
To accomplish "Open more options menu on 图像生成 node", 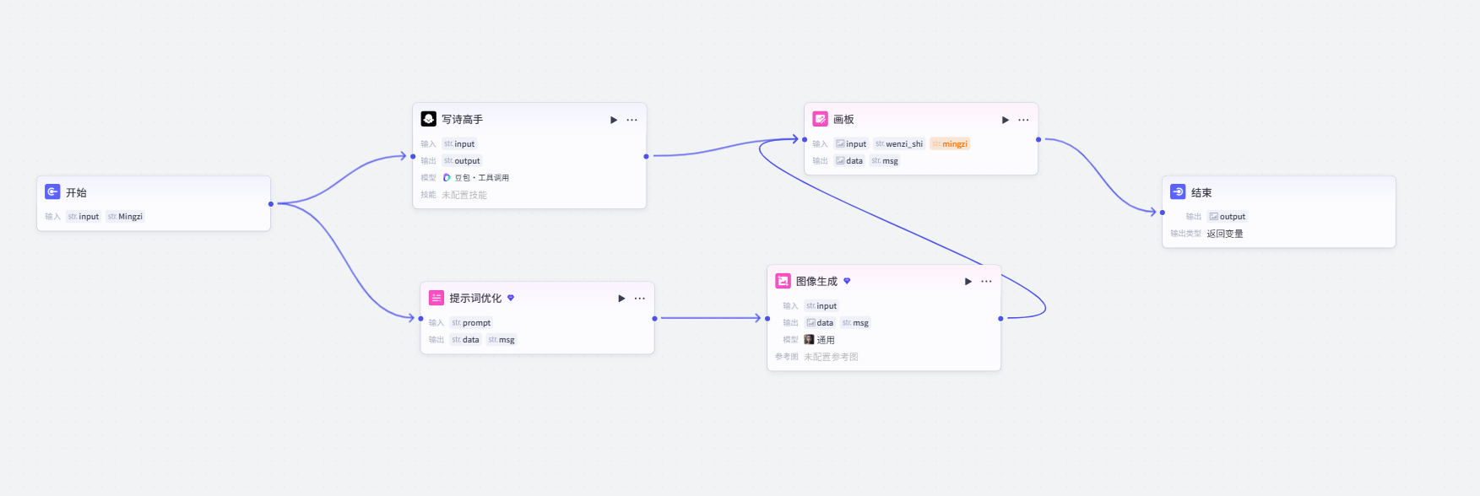I will coord(986,282).
